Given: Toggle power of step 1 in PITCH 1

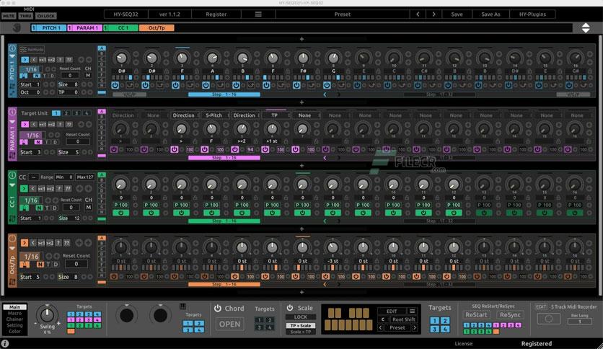Looking at the screenshot, I should [115, 85].
